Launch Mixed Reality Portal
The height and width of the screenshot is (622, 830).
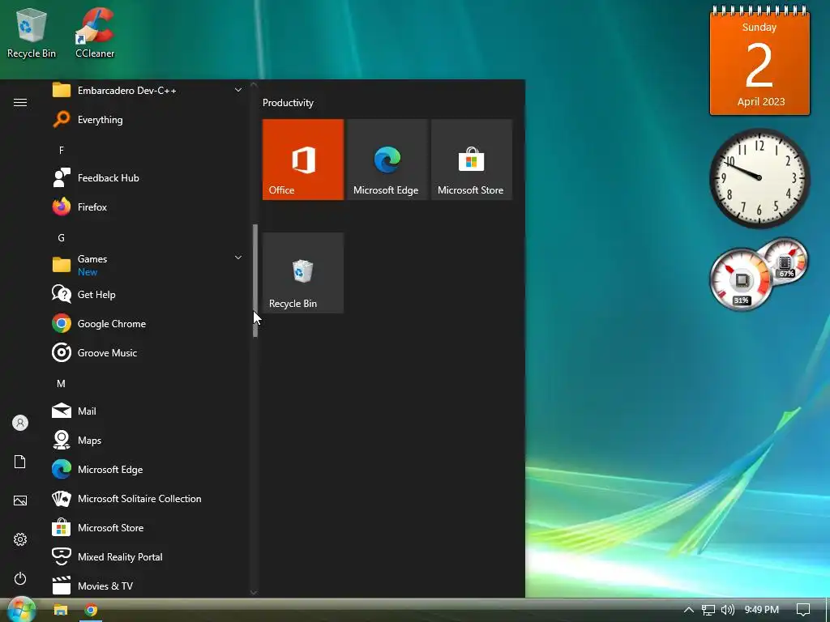(x=148, y=557)
